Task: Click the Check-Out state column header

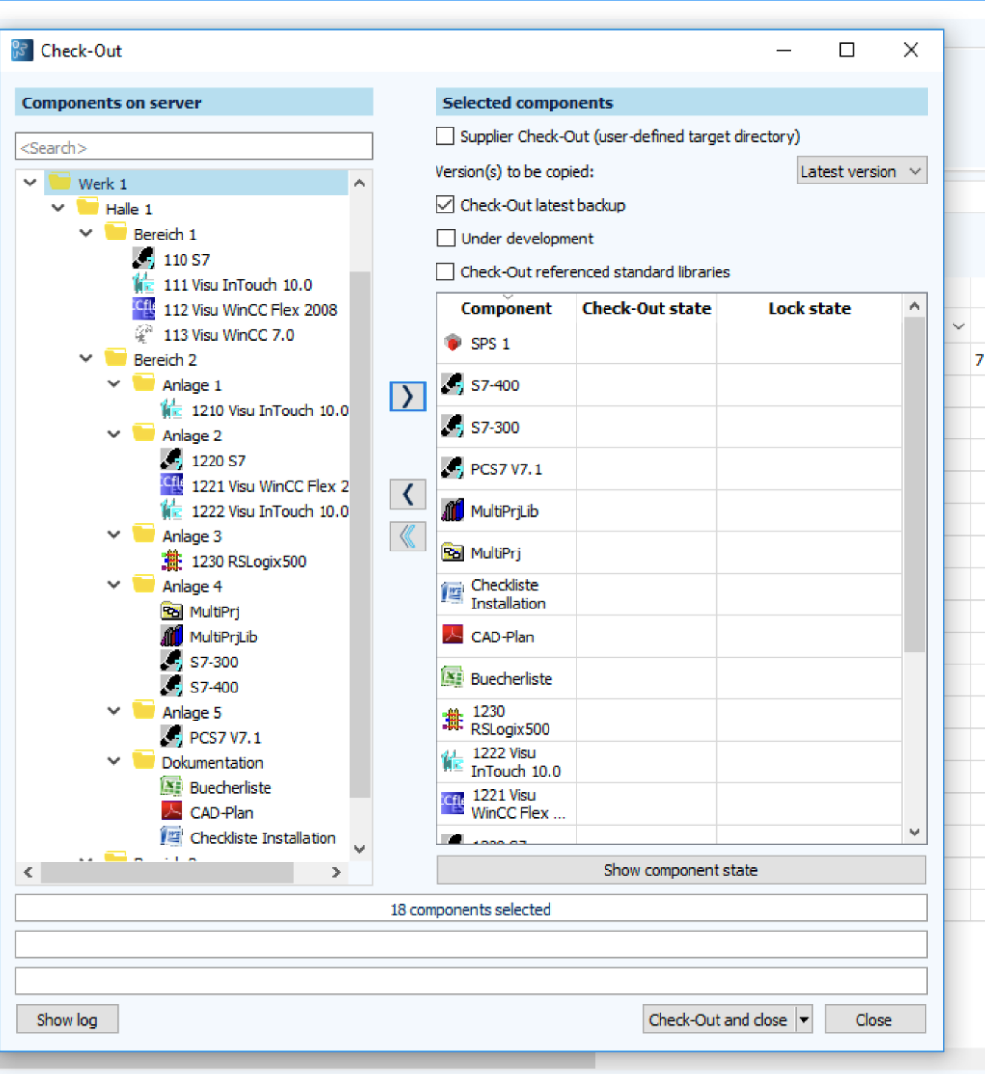Action: [x=646, y=308]
